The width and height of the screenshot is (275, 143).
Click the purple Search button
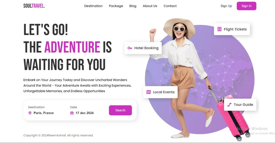120,110
